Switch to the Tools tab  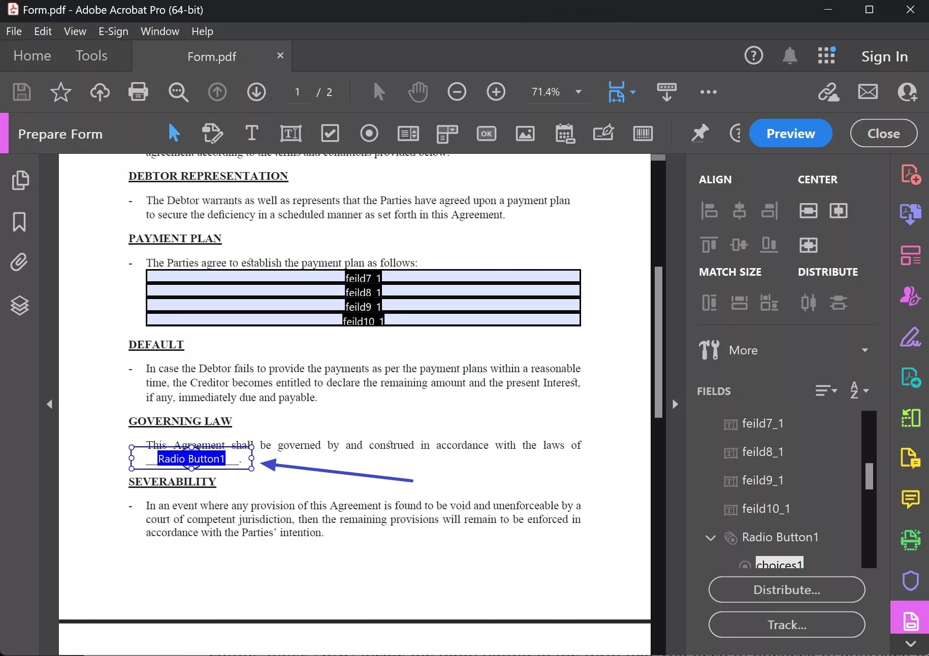[x=91, y=55]
